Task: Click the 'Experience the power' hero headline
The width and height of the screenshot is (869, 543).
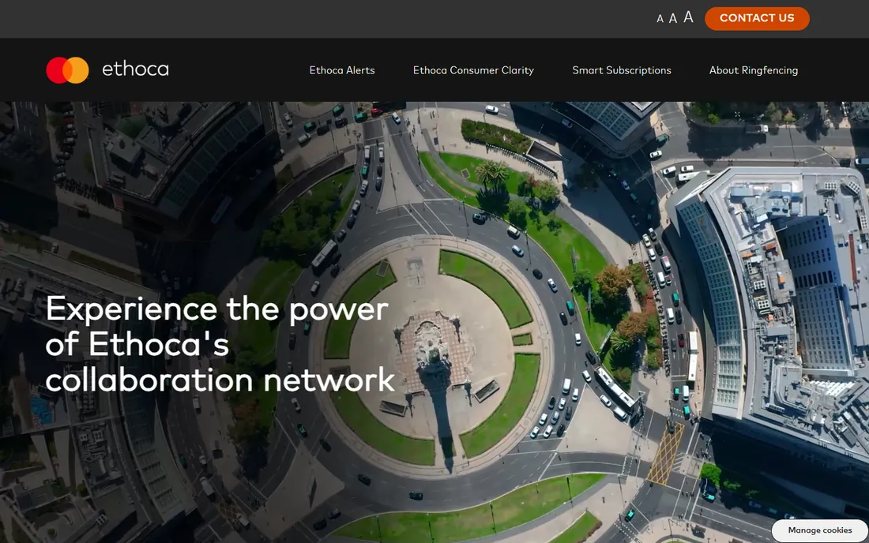Action: (220, 344)
